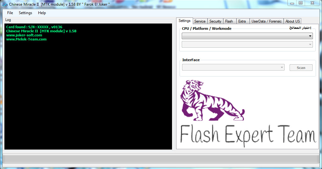Open the UserData / Forensic tab
322x169 pixels.
267,21
